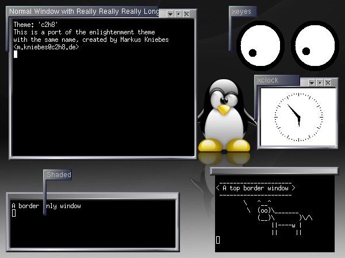Click the right eye of xeyes
The width and height of the screenshot is (345, 258).
pyautogui.click(x=315, y=45)
